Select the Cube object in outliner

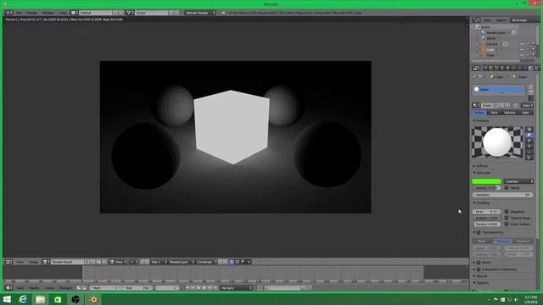pyautogui.click(x=490, y=49)
